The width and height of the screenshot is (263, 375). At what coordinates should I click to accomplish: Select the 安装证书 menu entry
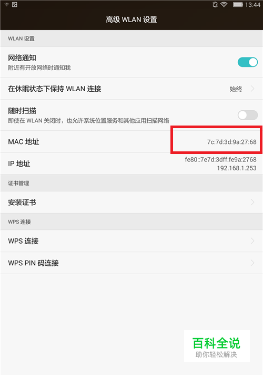(x=131, y=203)
